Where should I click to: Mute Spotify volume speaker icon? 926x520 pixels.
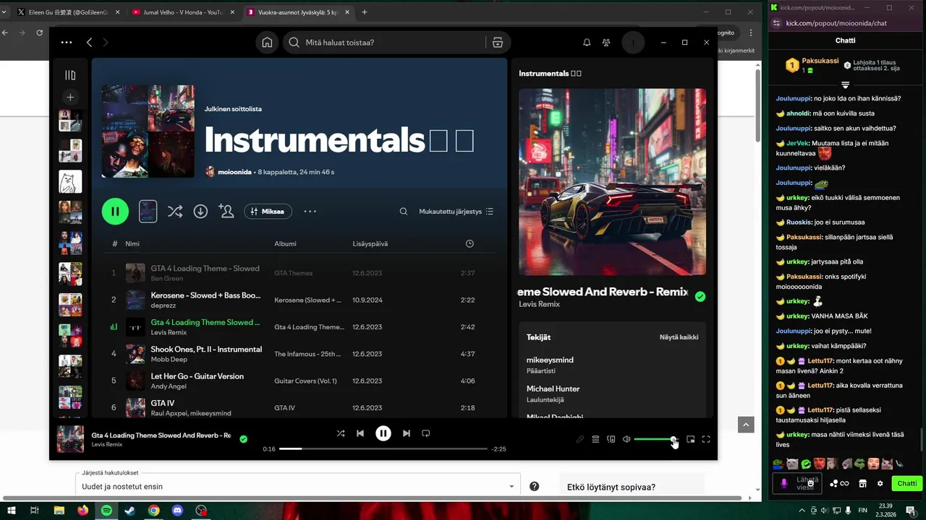[626, 439]
